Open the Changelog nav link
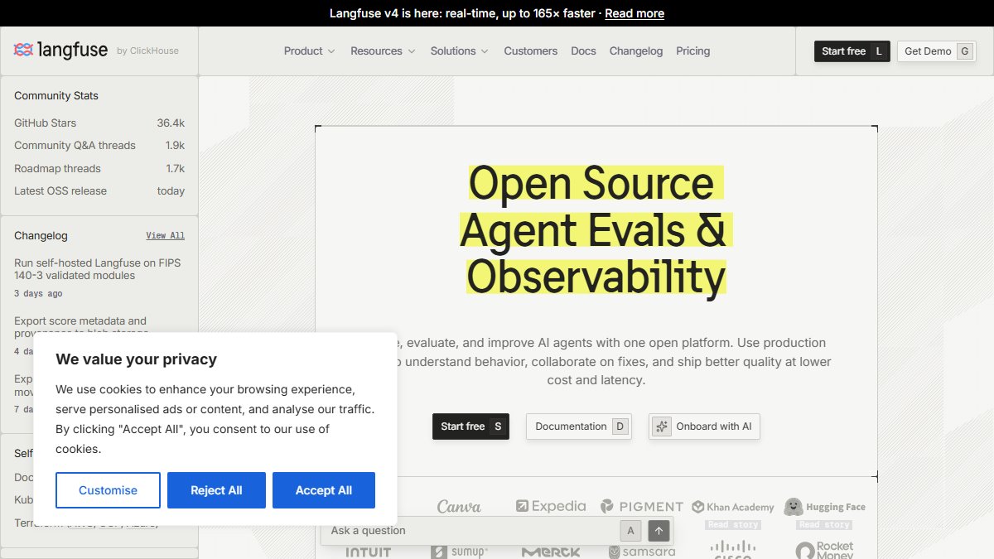 (636, 51)
